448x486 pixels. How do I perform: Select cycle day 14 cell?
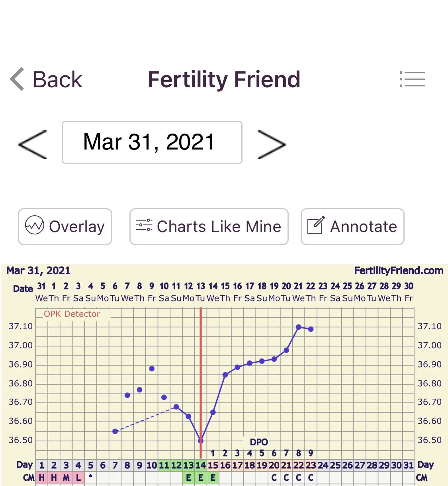point(201,465)
